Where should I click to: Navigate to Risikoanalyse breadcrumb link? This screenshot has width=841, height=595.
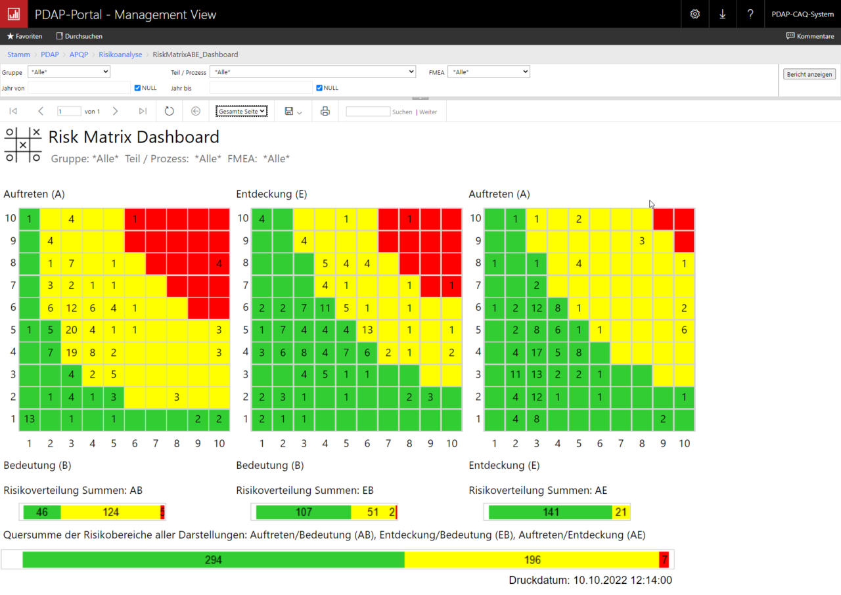120,55
